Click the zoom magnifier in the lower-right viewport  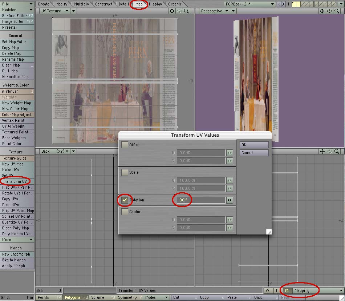coord(337,151)
